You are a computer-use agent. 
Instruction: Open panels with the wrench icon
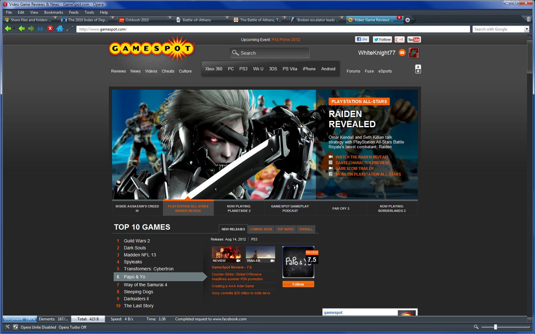tap(8, 327)
